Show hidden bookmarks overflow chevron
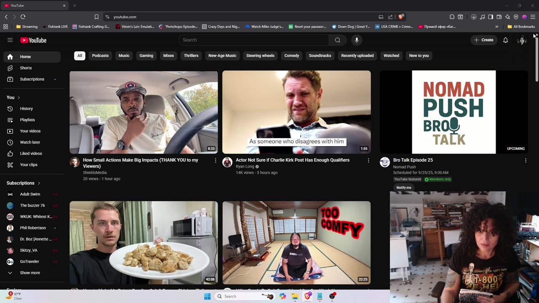539x303 pixels. point(496,27)
